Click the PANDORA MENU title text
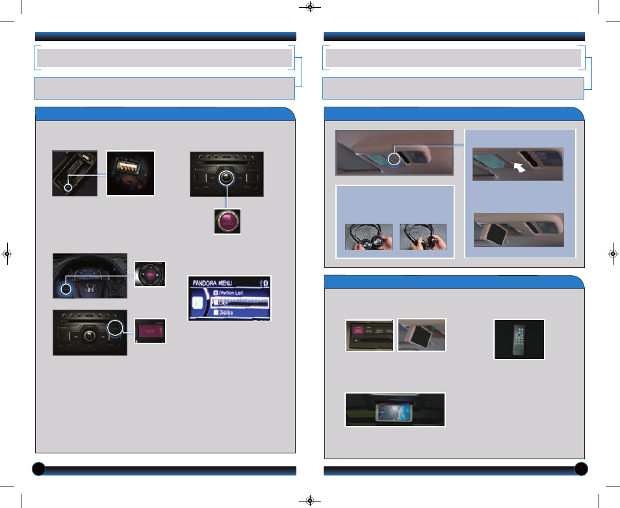Image resolution: width=620 pixels, height=508 pixels. pyautogui.click(x=212, y=283)
